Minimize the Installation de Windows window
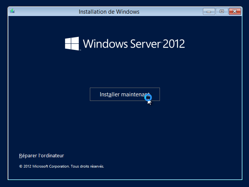The height and width of the screenshot is (187, 249). pos(209,11)
